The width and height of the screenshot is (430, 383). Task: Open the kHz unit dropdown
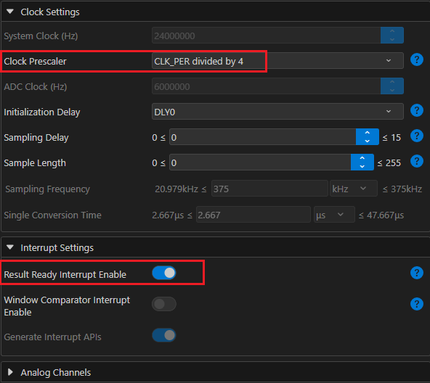click(x=353, y=189)
